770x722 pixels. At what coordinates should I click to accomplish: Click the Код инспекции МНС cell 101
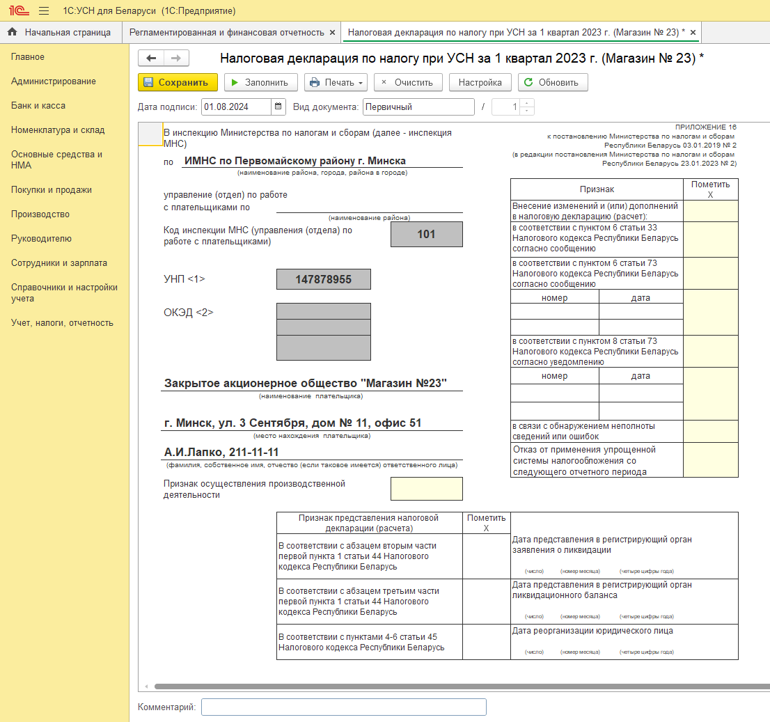426,234
